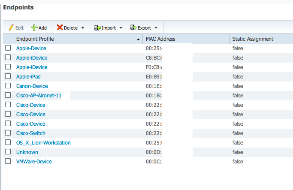Open the Import dropdown arrow
The width and height of the screenshot is (293, 190).
pyautogui.click(x=121, y=28)
